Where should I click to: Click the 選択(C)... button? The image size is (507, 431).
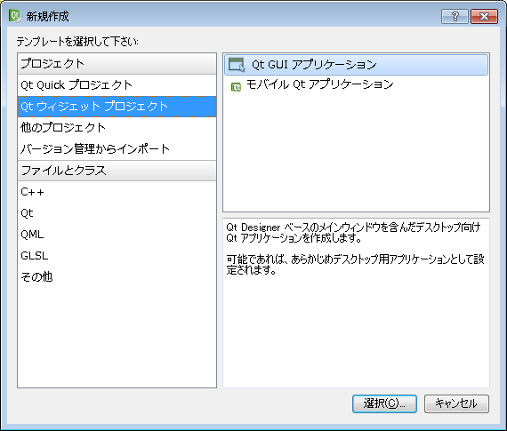(x=384, y=403)
